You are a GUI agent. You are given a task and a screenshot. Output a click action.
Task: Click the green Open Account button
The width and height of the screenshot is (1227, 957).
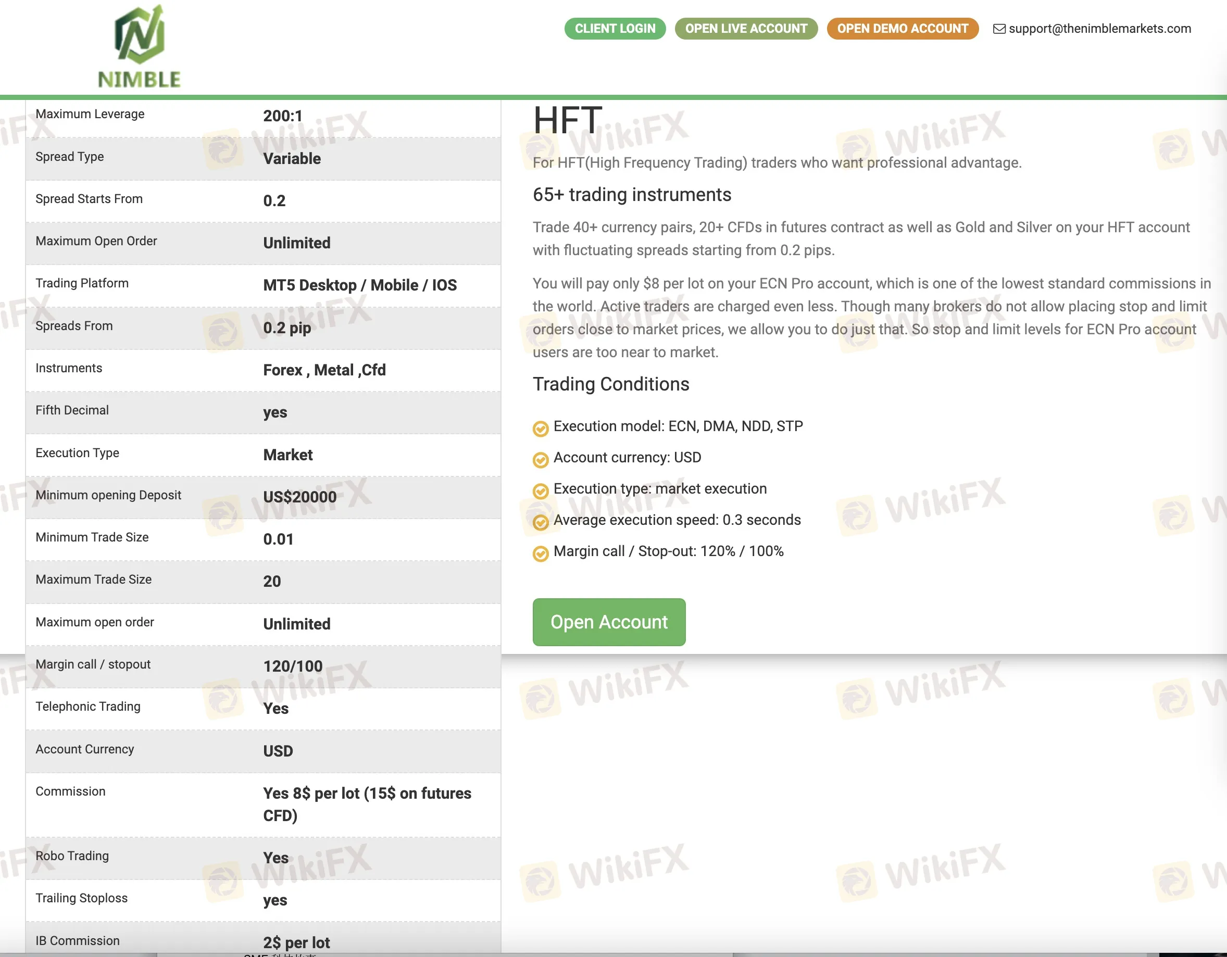608,622
